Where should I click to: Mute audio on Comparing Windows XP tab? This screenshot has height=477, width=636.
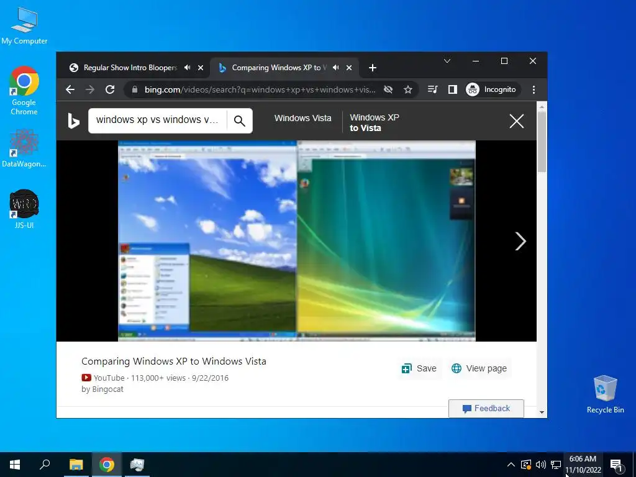335,68
